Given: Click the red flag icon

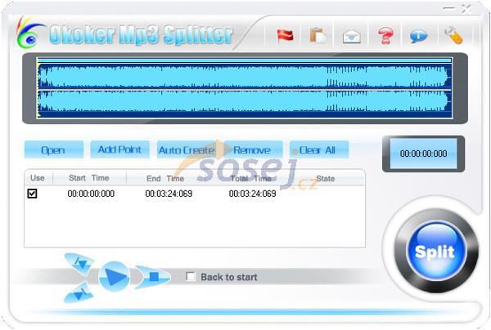Looking at the screenshot, I should tap(285, 35).
